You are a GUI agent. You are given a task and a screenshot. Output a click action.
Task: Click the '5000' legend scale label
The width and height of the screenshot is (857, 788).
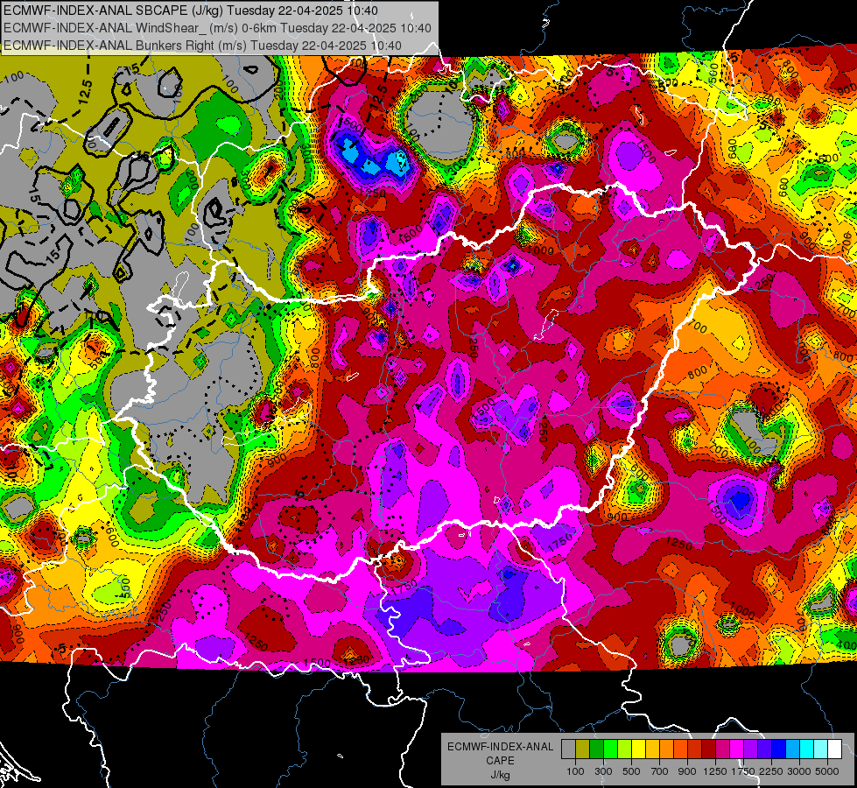[827, 771]
